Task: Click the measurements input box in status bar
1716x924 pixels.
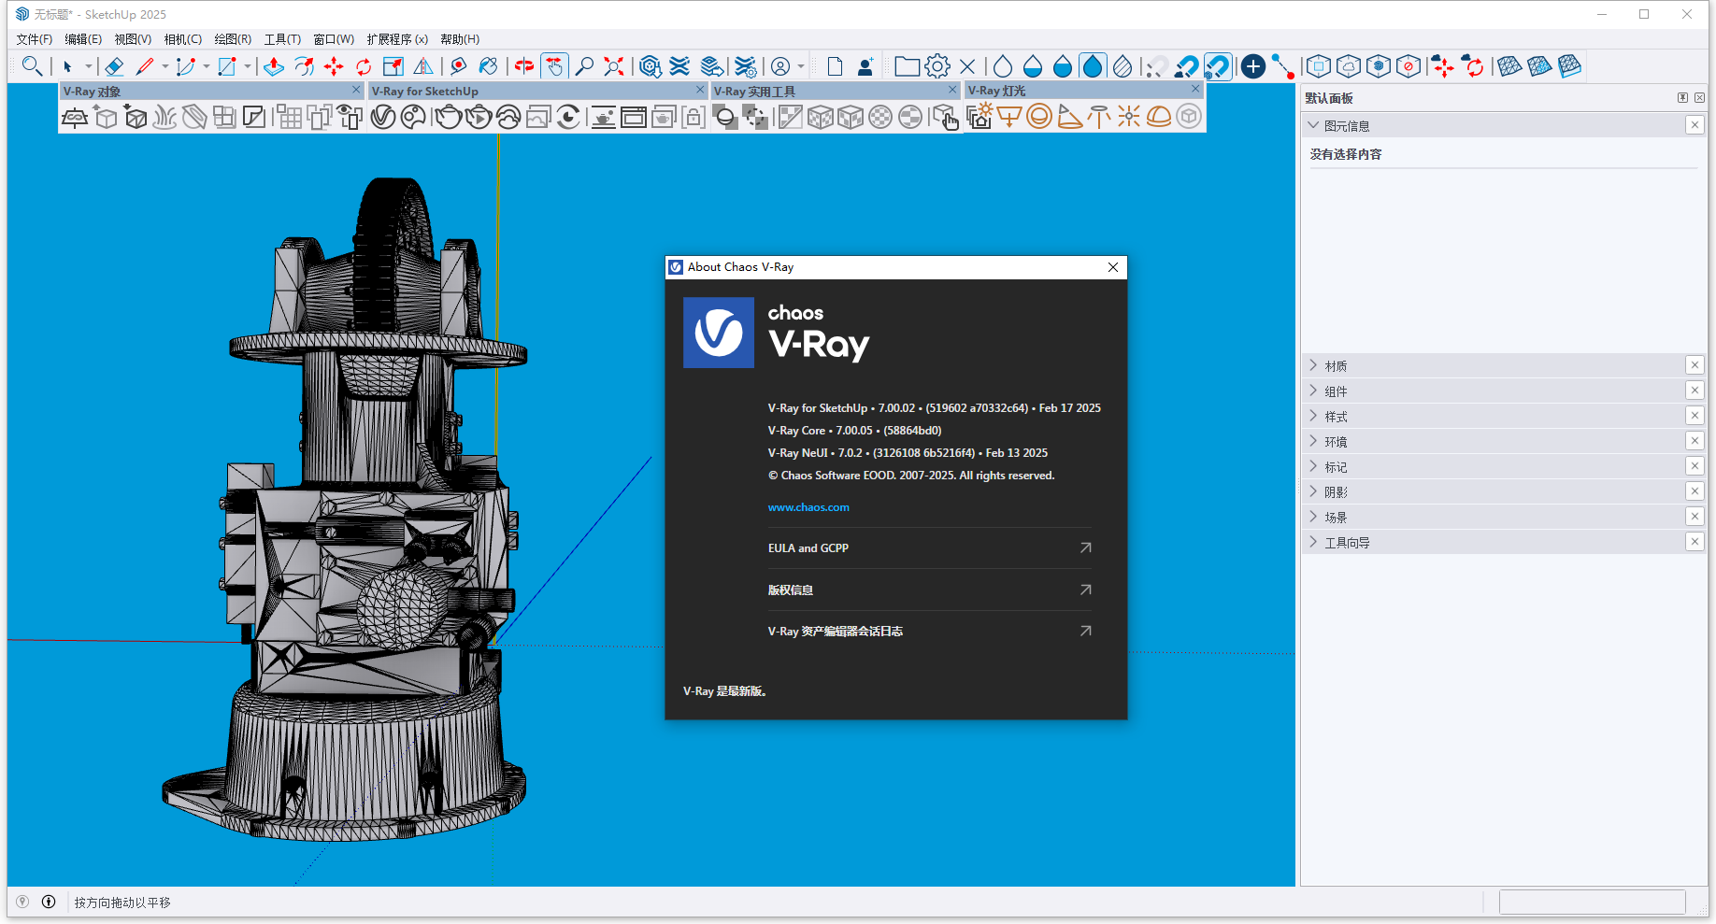Action: pyautogui.click(x=1592, y=902)
